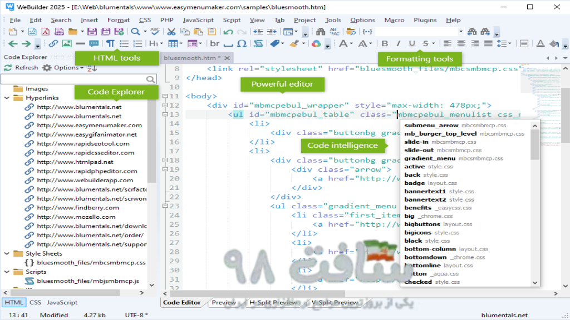The image size is (570, 320).
Task: Insert a hyperlink with chain icon
Action: pos(53,44)
